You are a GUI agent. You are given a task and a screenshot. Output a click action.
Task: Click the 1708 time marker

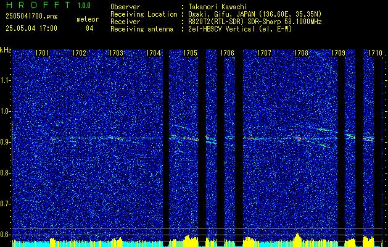[x=302, y=53]
